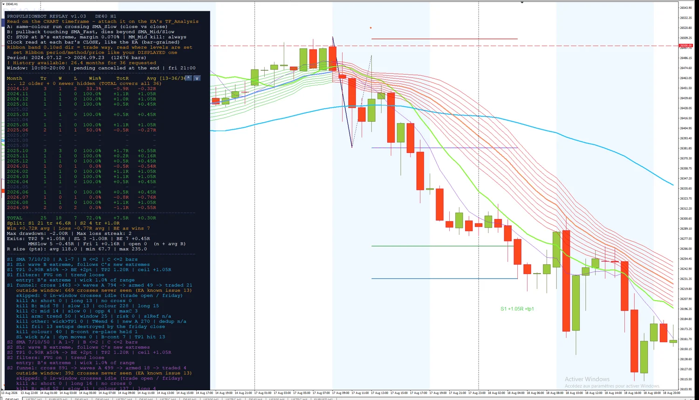Click the 2025.06 month row
This screenshot has width=699, height=400.
pos(82,130)
